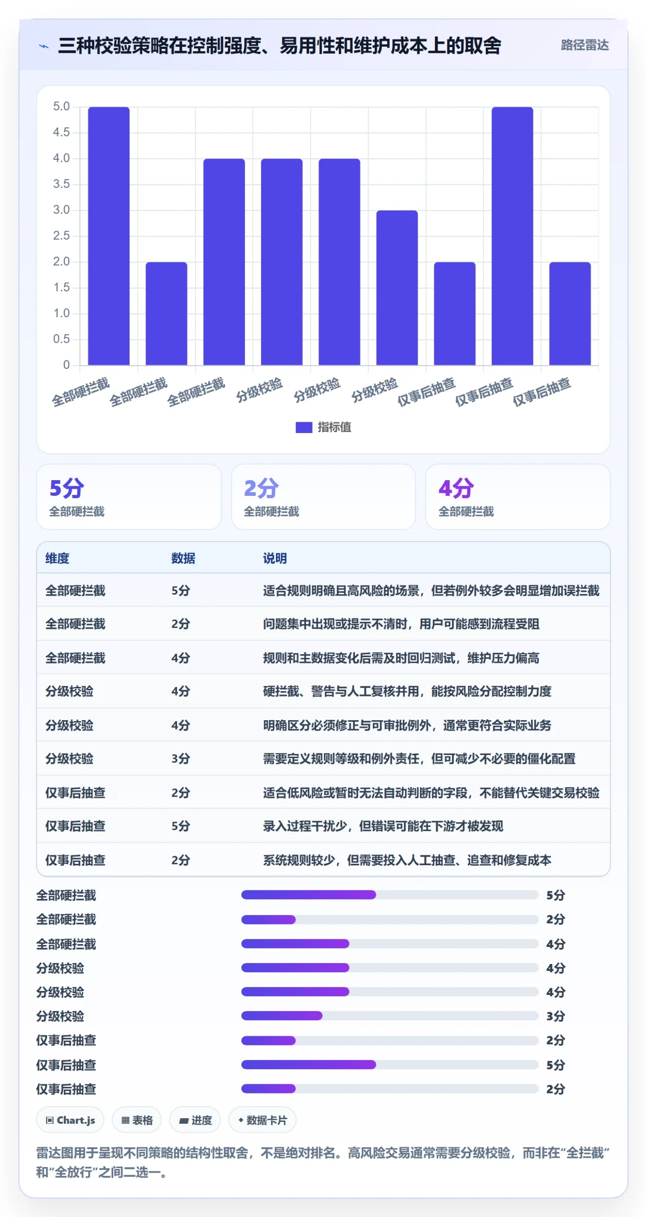Open the 5分 全部硬拦截 data card
647x1217 pixels.
(129, 497)
